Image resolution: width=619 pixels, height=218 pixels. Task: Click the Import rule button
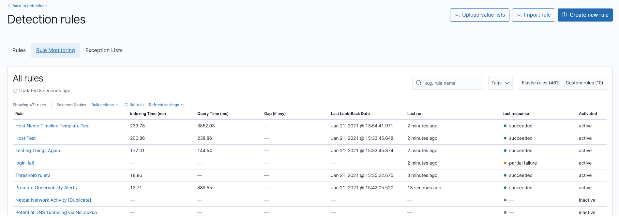(x=533, y=15)
